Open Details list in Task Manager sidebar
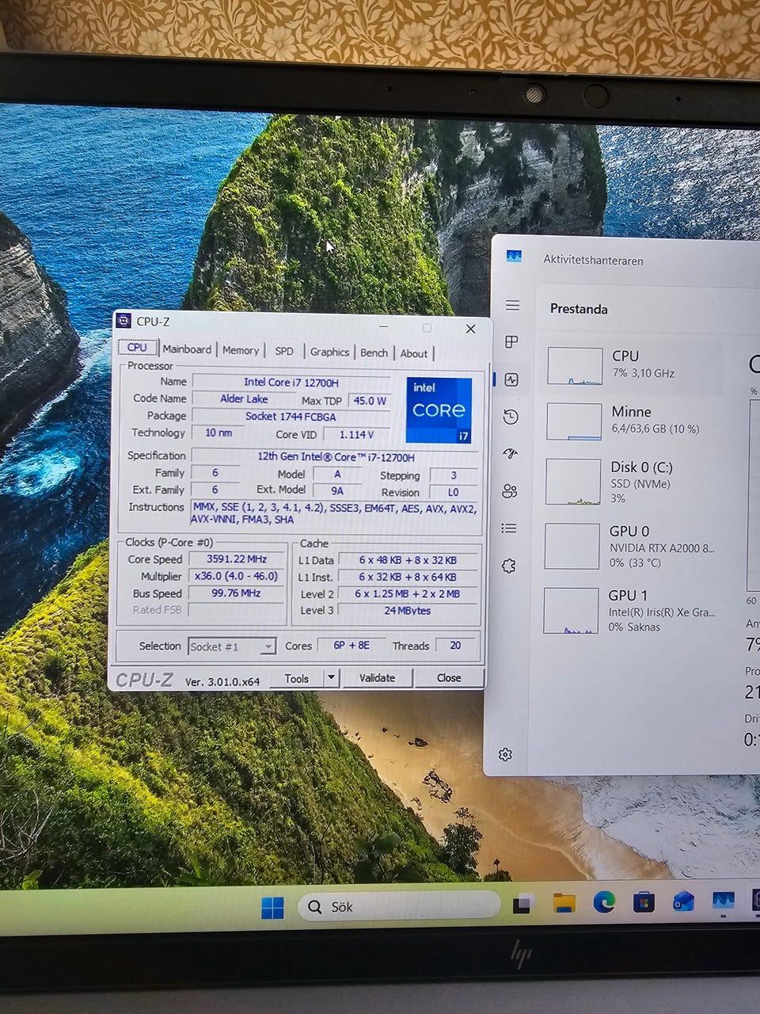Viewport: 760px width, 1014px height. point(509,528)
